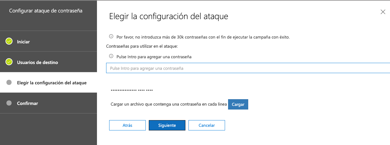Click the Contraseñas para utilizar en el ataque label

[142, 46]
